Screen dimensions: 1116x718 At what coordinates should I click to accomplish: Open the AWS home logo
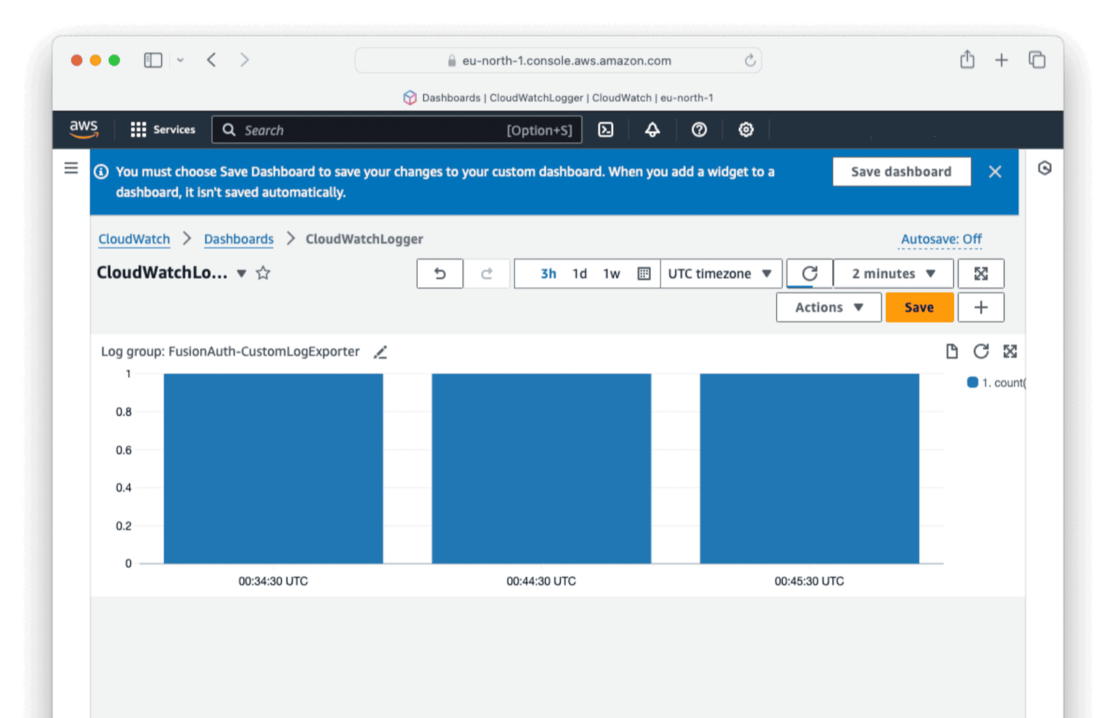[x=84, y=129]
